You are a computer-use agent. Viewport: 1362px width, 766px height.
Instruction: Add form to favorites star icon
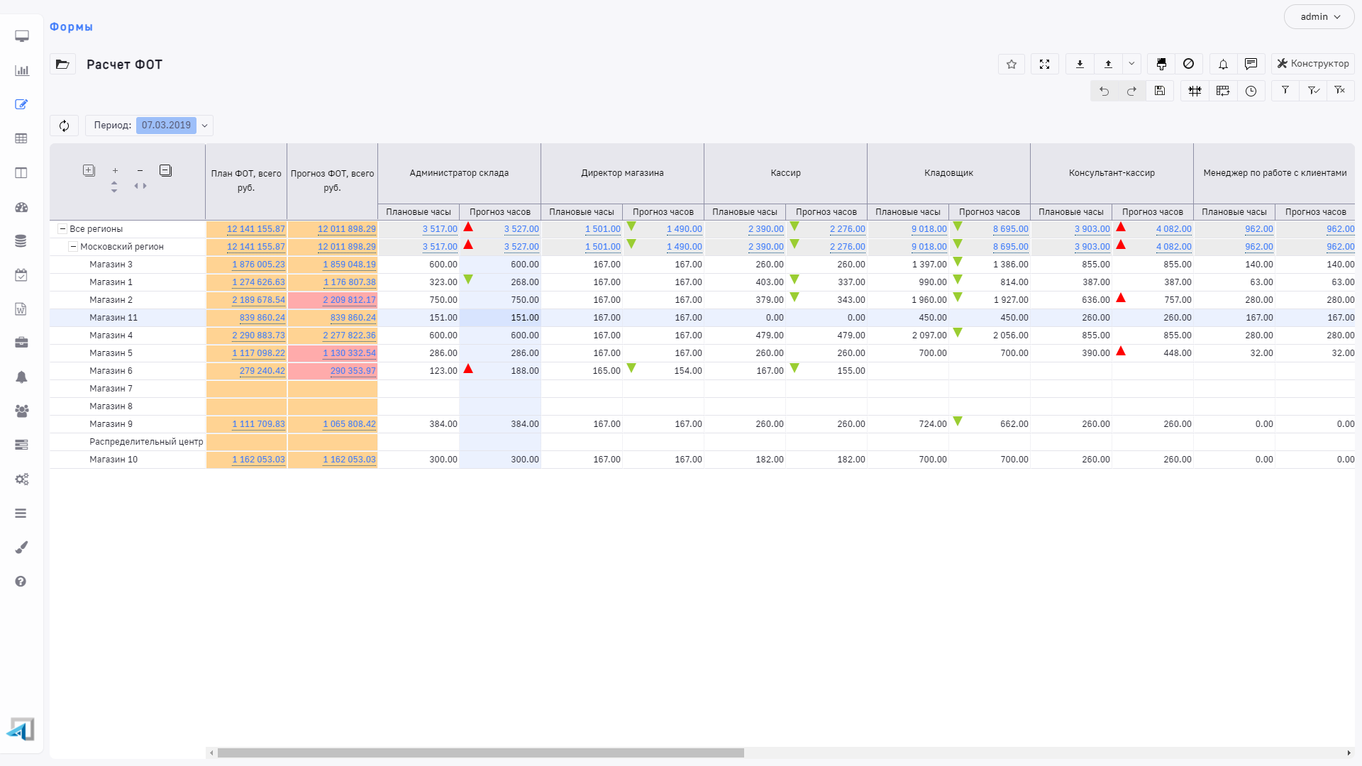pos(1012,64)
